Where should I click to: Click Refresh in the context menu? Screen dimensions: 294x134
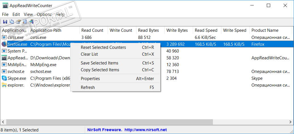[x=88, y=87]
